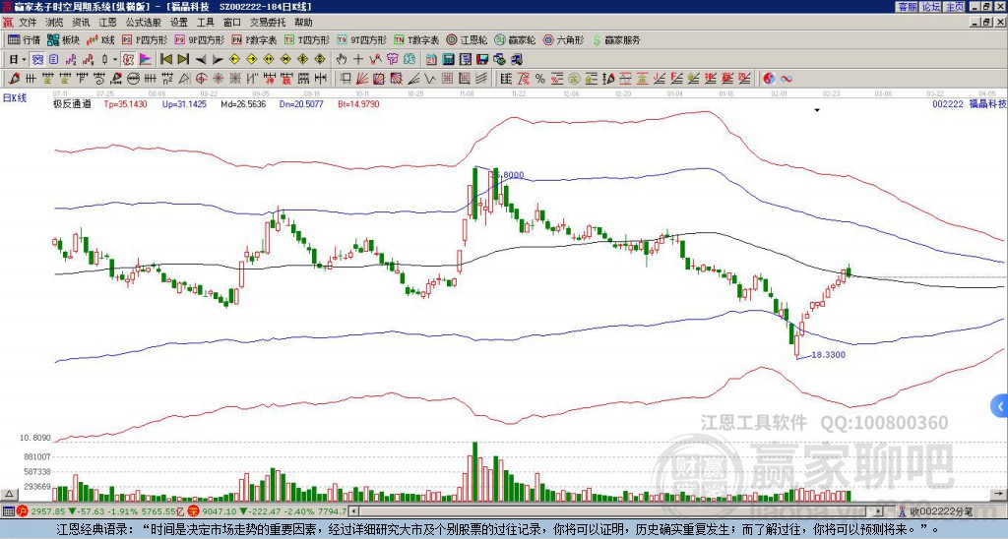
Task: Open the 六角形 hexagon tool
Action: 564,39
